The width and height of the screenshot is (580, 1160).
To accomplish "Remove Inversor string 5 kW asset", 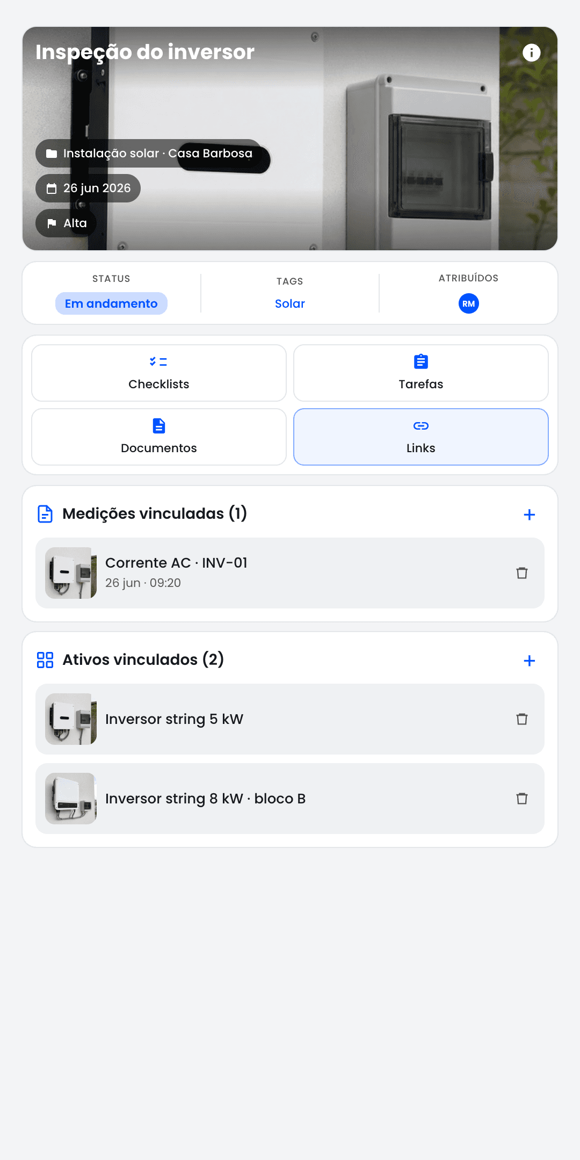I will tap(521, 719).
